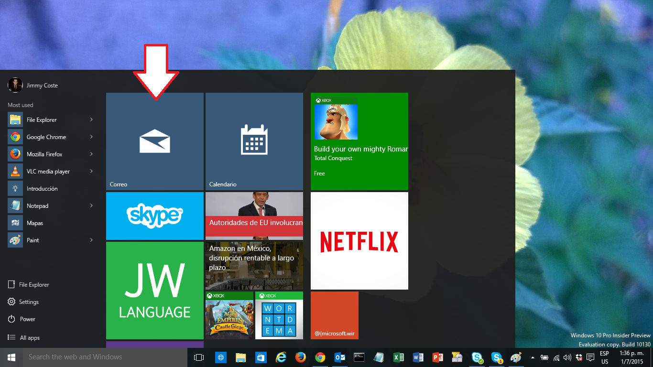Open Paint from the taskbar
This screenshot has width=653, height=367.
pyautogui.click(x=516, y=357)
